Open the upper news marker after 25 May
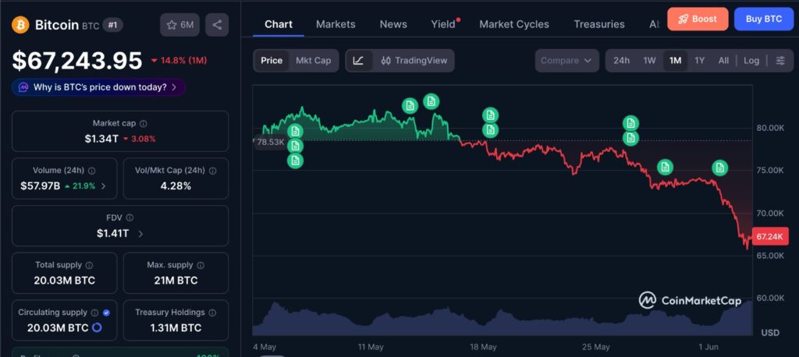This screenshot has height=357, width=799. (x=630, y=122)
